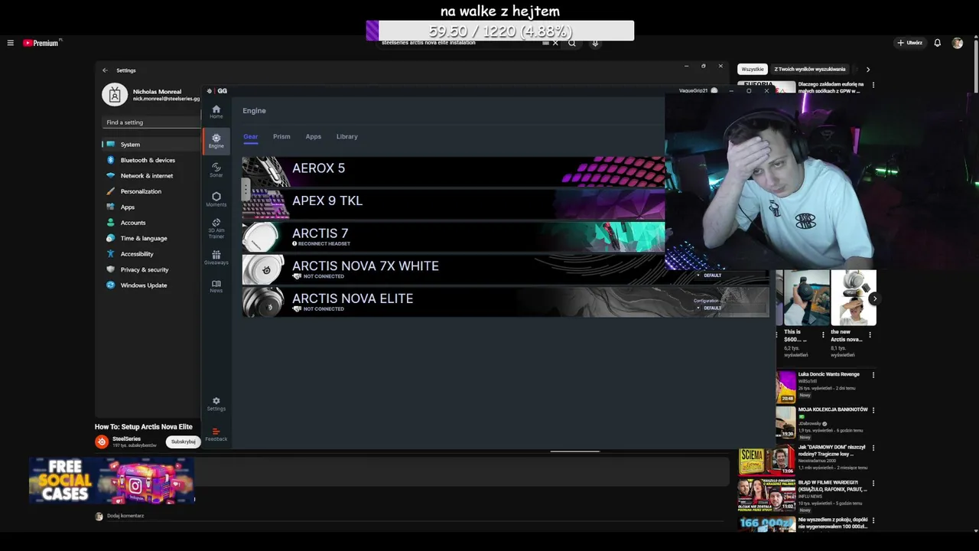
Task: Open 'the new Arctis nova' Short thumbnail
Action: tap(854, 298)
